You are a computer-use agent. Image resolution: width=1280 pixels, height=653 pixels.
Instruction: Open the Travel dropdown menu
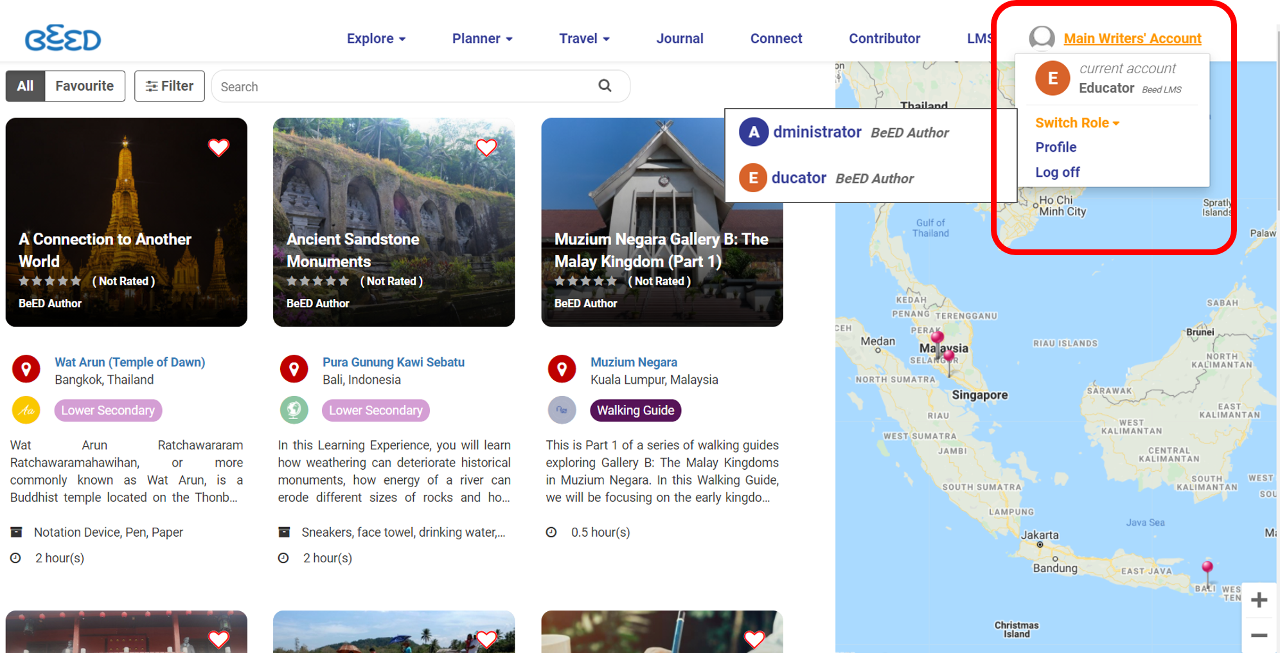[584, 39]
